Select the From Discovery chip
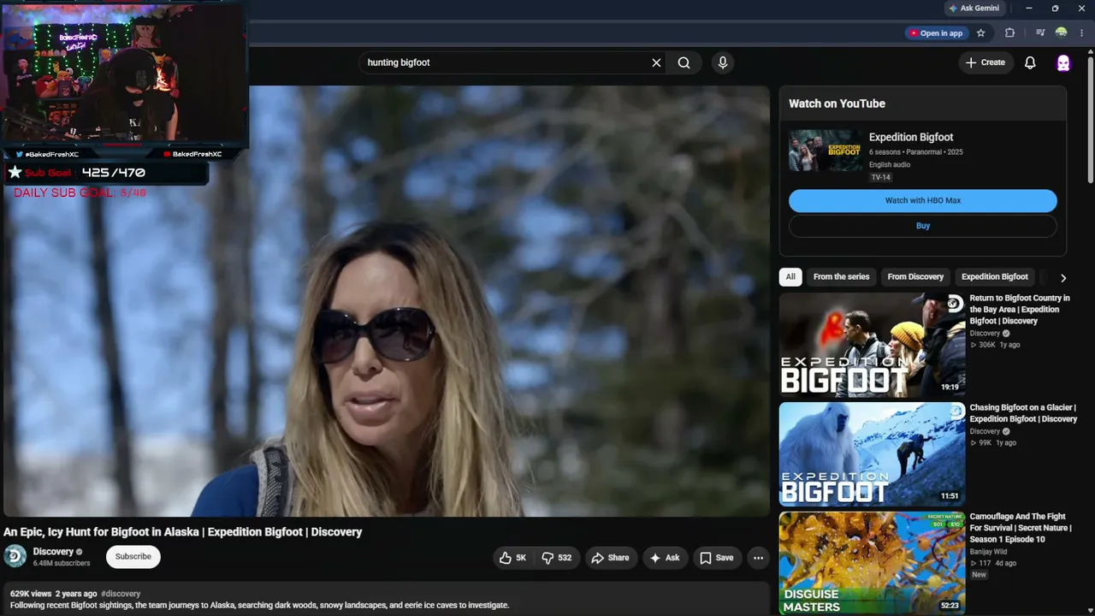This screenshot has height=616, width=1095. [x=915, y=277]
